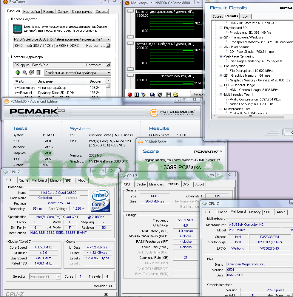This screenshot has height=297, width=293.
Task: Click the monitor icon in the Целевой адаптер group
Action: (x=17, y=29)
